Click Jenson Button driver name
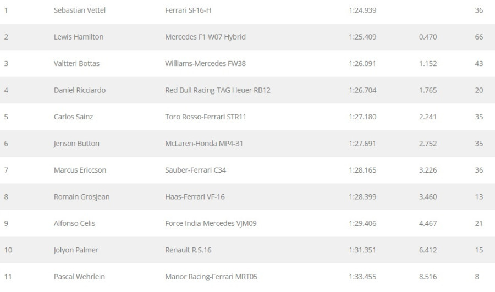Image resolution: width=495 pixels, height=292 pixels. pyautogui.click(x=76, y=144)
